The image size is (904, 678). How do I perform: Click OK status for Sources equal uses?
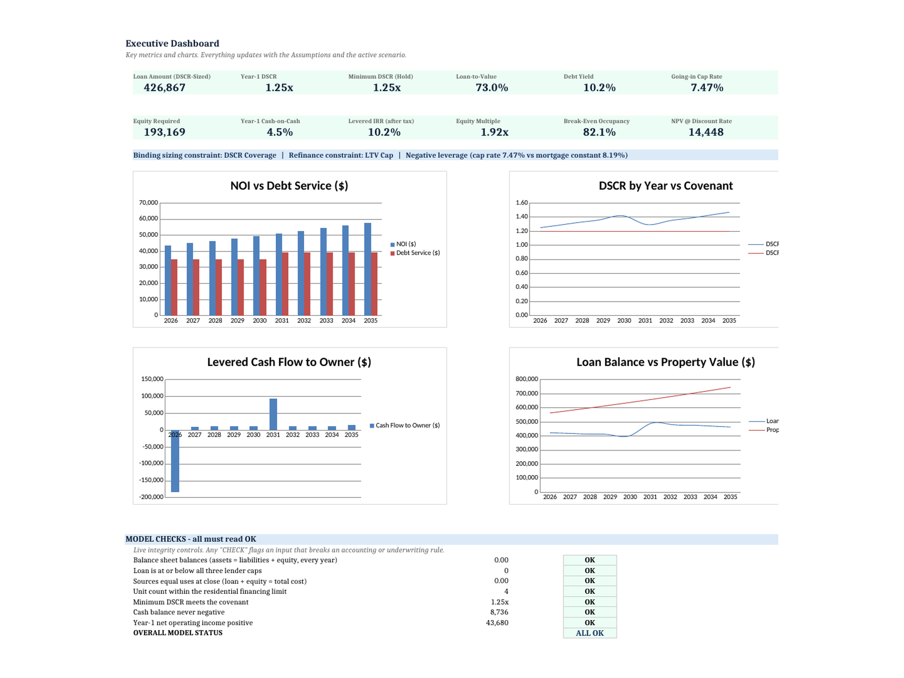[x=590, y=581]
